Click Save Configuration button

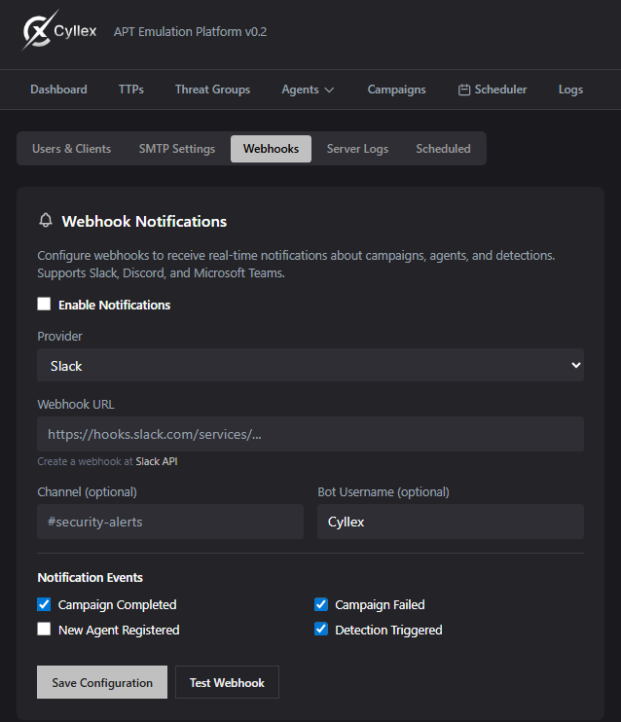coord(102,682)
